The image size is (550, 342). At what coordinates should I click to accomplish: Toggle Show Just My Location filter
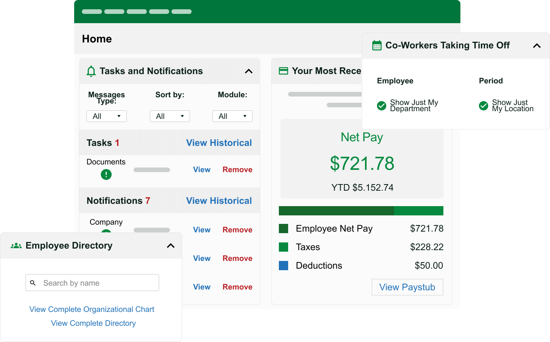483,105
